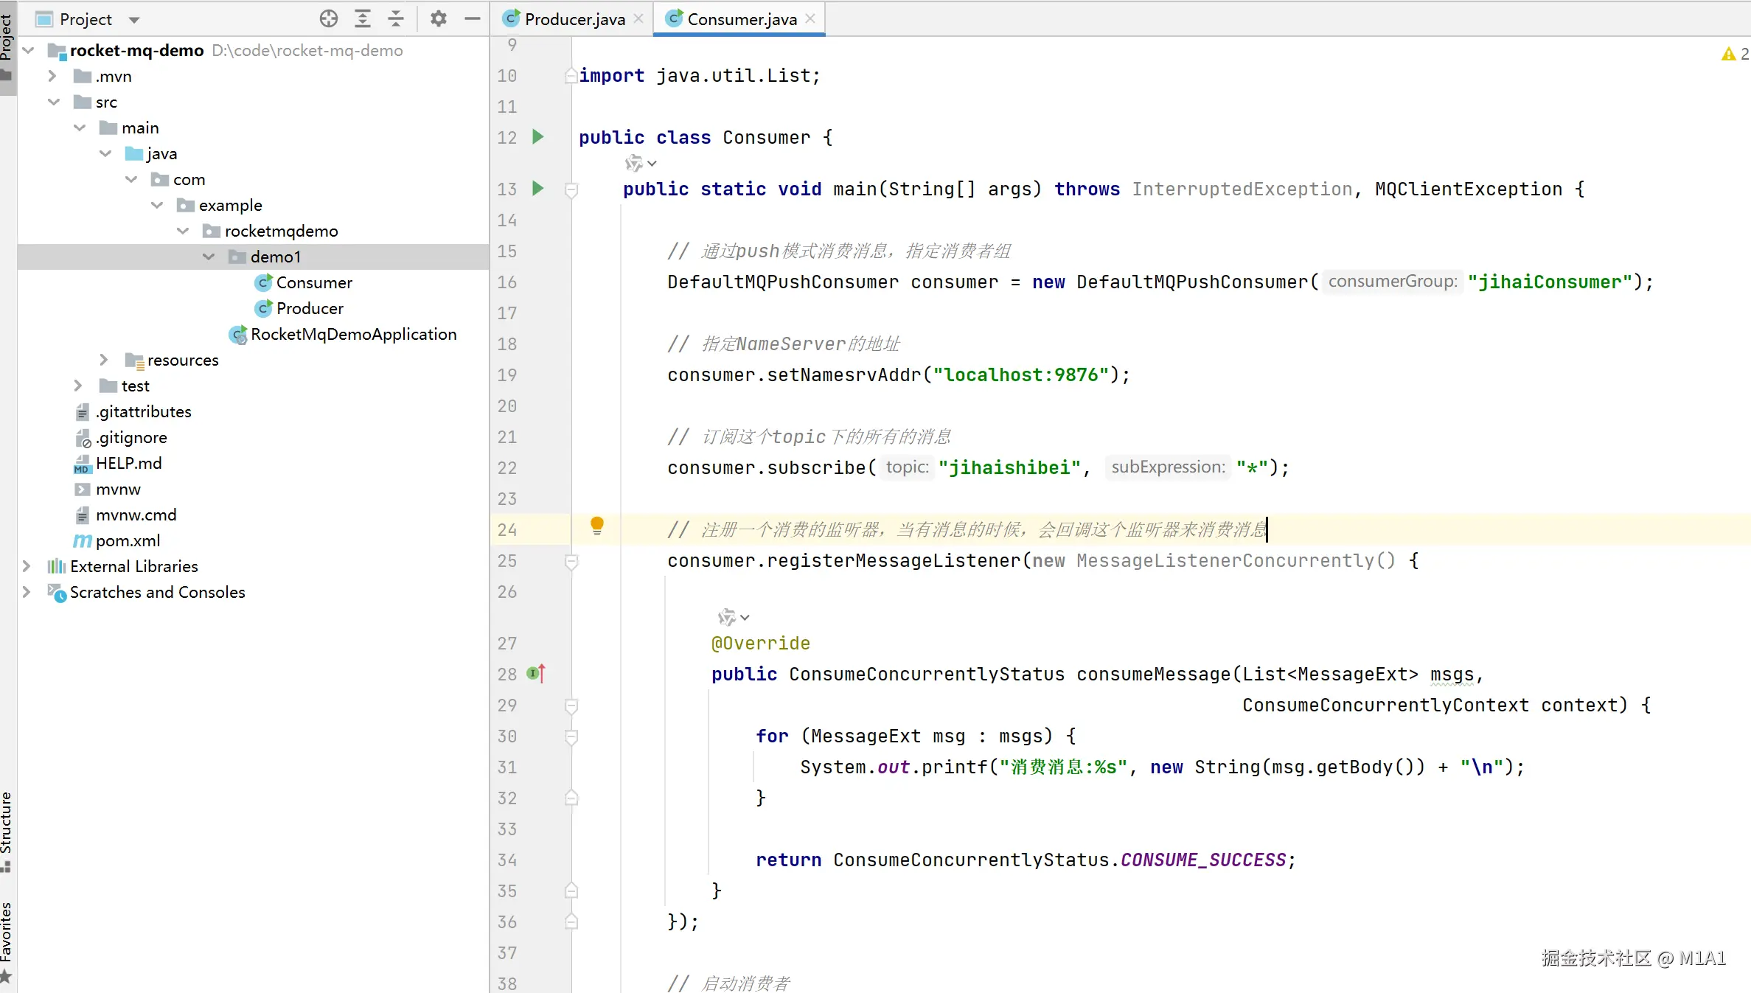Close the Consumer.java tab
Viewport: 1751px width, 993px height.
click(x=810, y=18)
